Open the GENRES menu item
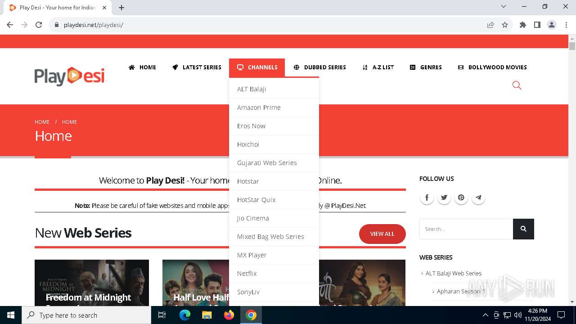This screenshot has width=576, height=324. pyautogui.click(x=426, y=67)
